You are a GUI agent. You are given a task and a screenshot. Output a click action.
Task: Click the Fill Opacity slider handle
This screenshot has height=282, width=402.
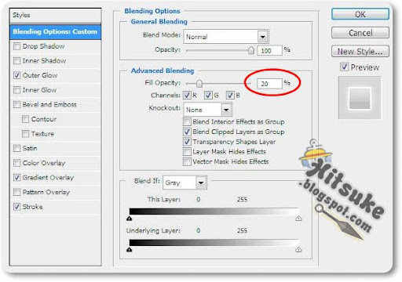[x=199, y=84]
